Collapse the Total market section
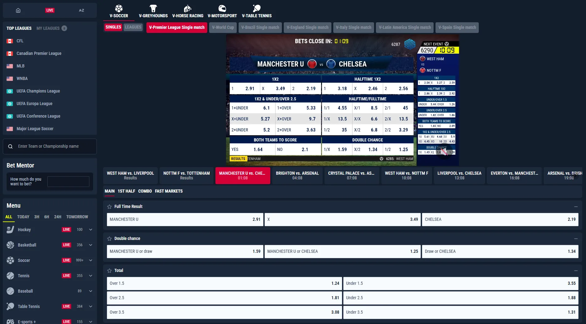586x324 pixels. click(x=576, y=271)
